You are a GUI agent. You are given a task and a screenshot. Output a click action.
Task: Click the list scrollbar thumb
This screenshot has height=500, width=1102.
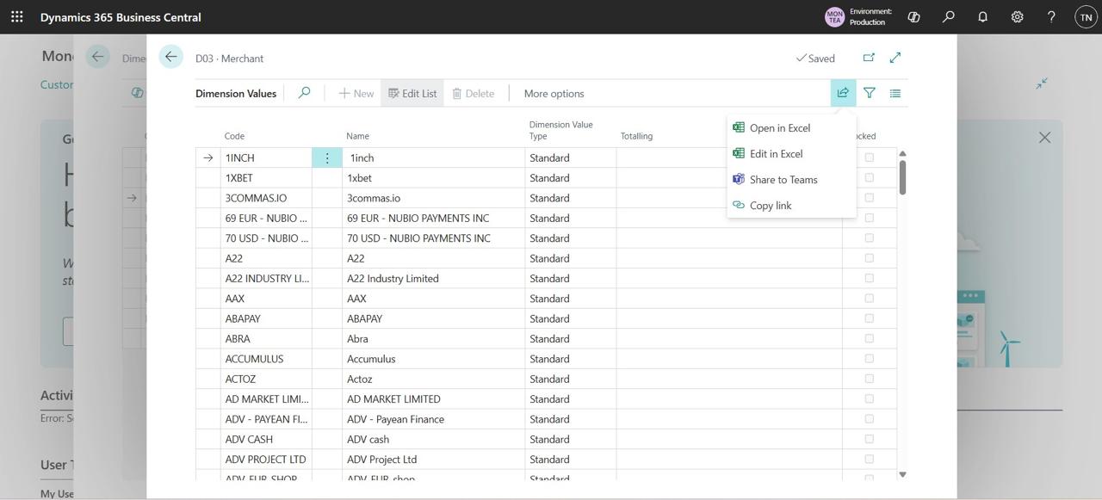pos(902,176)
